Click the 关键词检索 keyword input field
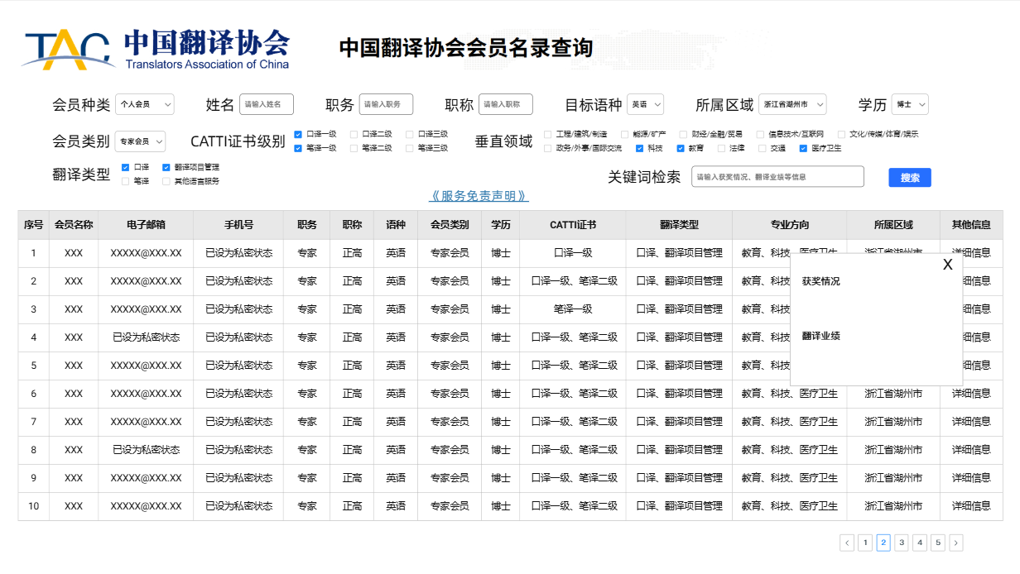This screenshot has width=1020, height=574. 777,177
